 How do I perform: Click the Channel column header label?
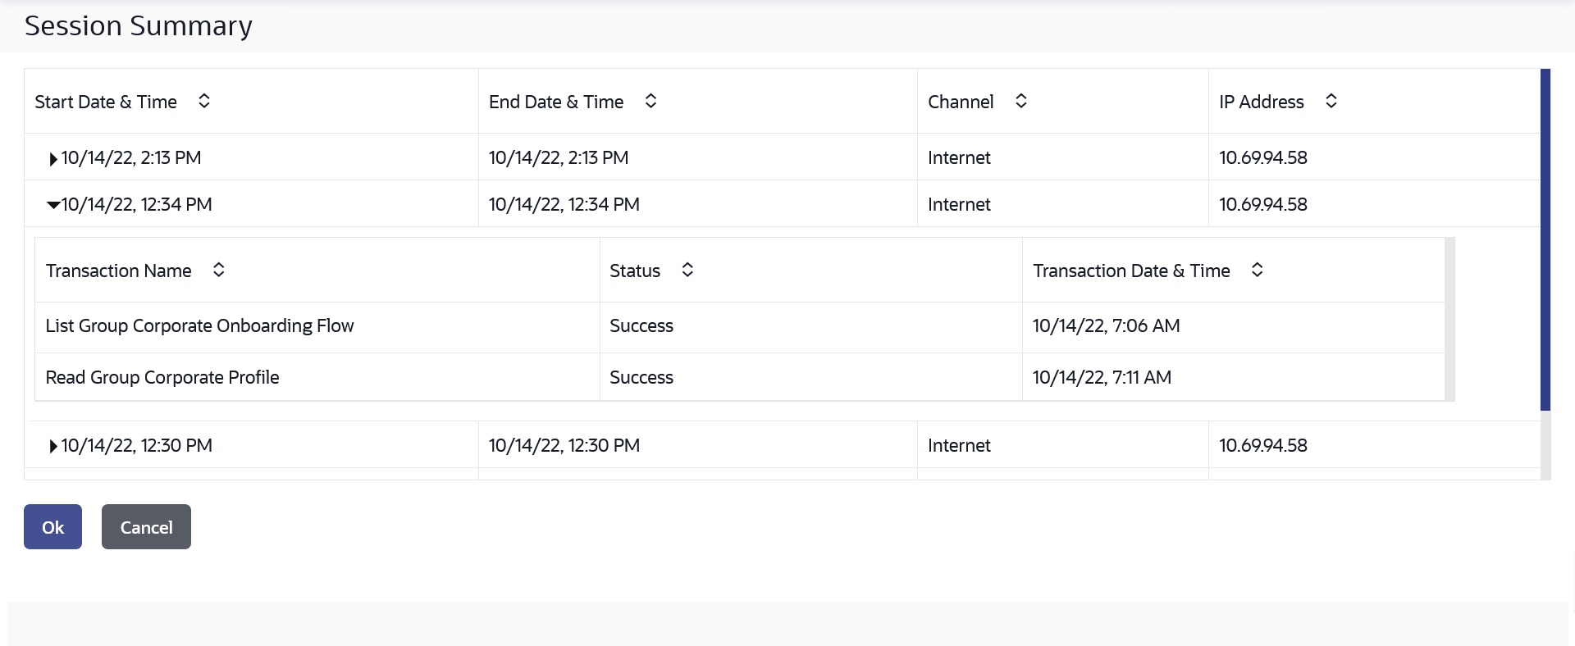pos(961,102)
